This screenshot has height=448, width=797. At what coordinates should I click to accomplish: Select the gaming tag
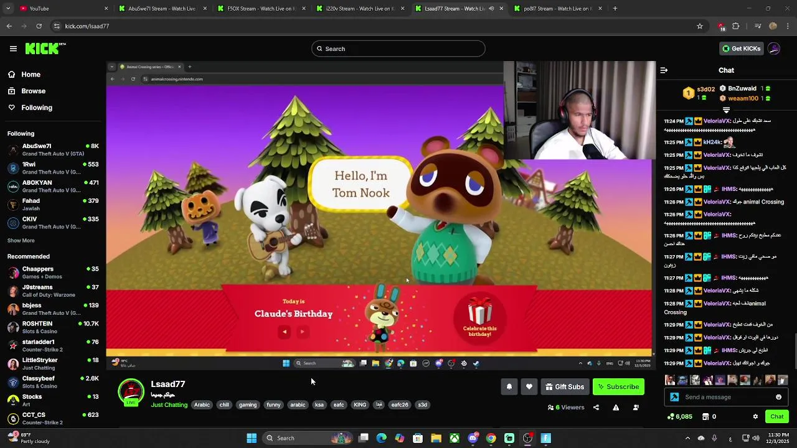(248, 405)
